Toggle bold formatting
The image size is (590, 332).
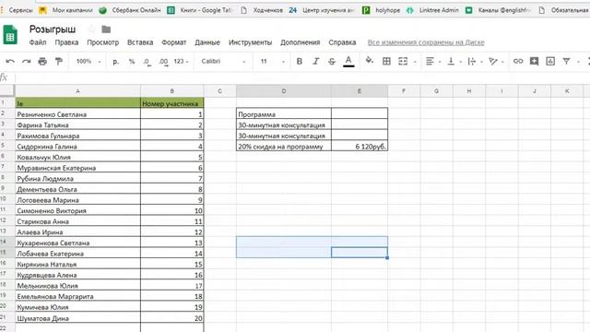(300, 62)
